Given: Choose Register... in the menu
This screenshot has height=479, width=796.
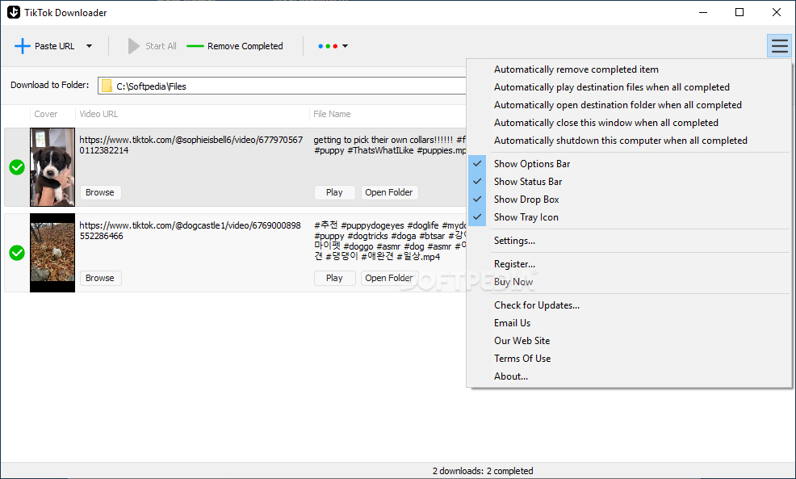Looking at the screenshot, I should pos(629,264).
